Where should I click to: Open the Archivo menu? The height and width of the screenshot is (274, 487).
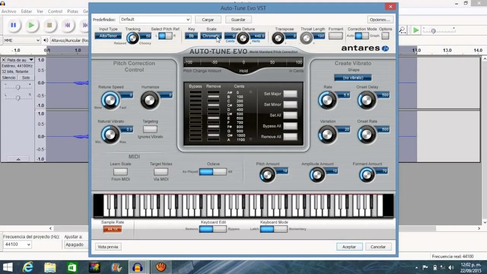tap(9, 11)
